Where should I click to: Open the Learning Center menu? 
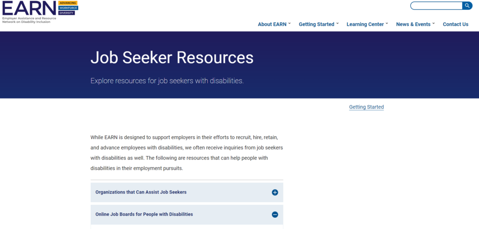click(x=365, y=24)
